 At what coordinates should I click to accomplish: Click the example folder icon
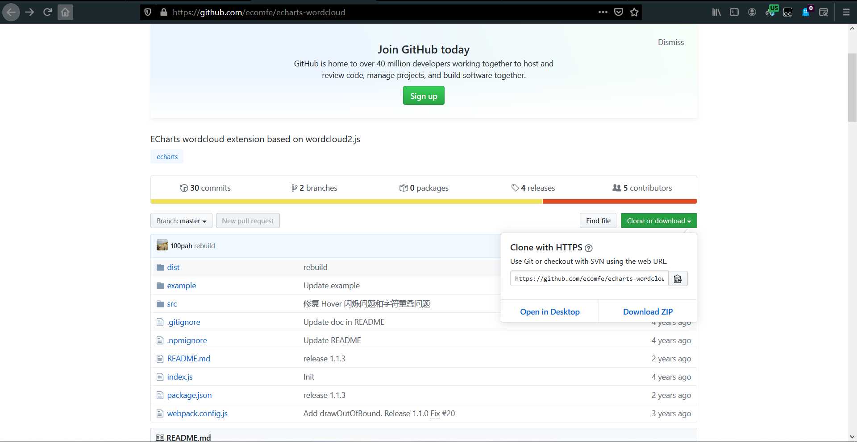pyautogui.click(x=160, y=286)
